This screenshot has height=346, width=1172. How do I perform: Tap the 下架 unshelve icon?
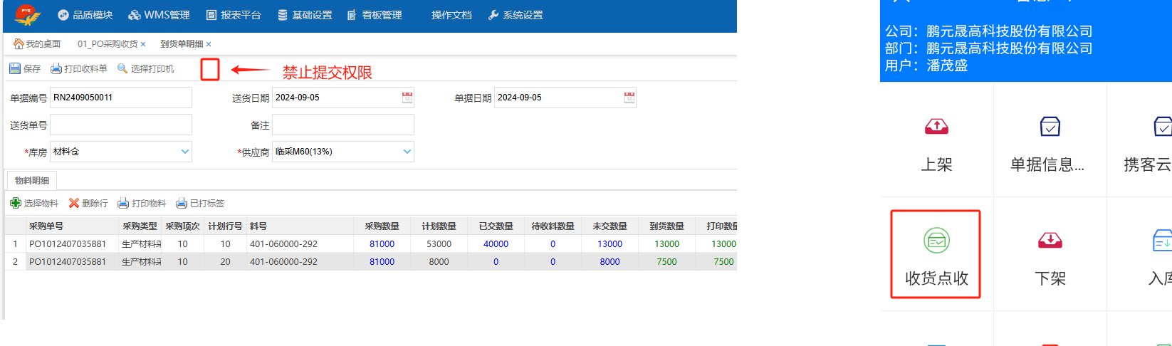1050,241
